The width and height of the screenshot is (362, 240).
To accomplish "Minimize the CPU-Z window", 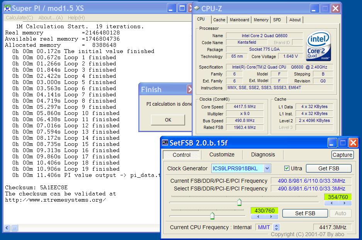I will pos(314,9).
